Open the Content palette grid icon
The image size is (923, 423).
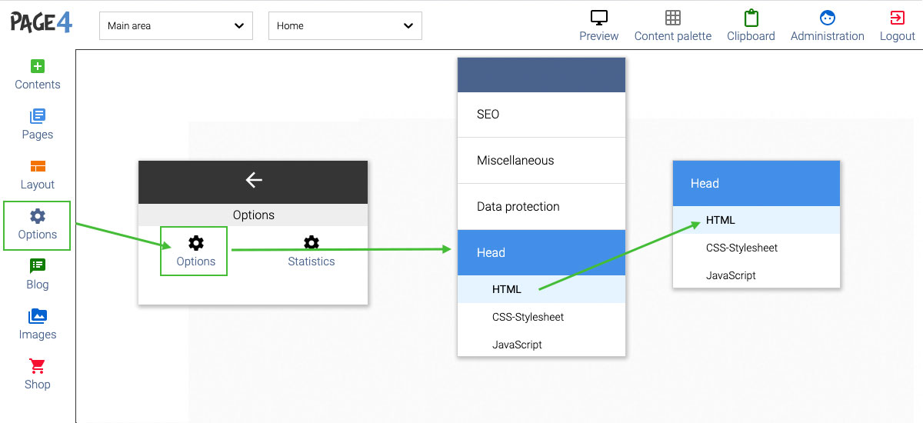pos(673,18)
